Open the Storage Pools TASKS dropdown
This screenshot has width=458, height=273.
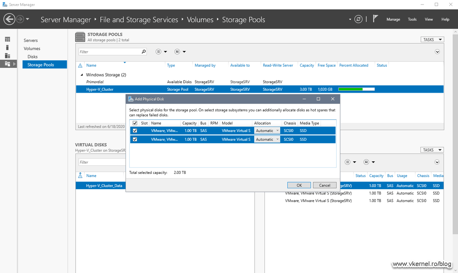click(432, 40)
